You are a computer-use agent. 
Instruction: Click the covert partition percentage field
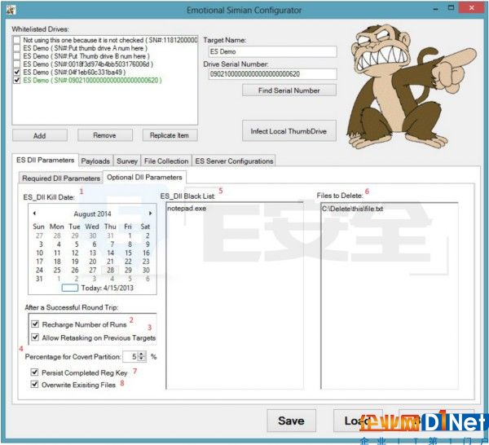click(130, 356)
